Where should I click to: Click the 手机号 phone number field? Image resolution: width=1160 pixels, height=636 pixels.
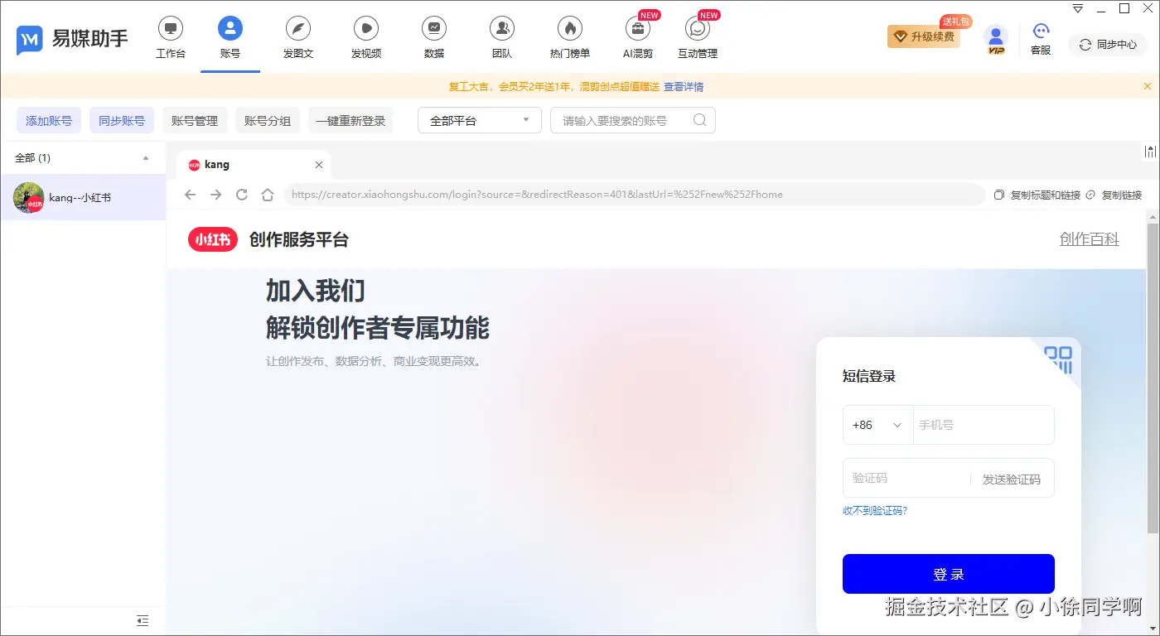pyautogui.click(x=984, y=424)
